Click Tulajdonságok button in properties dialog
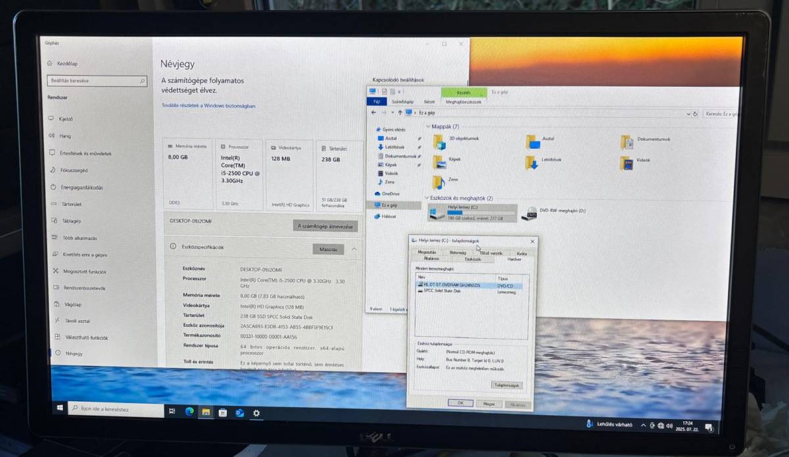The image size is (789, 457). (506, 385)
